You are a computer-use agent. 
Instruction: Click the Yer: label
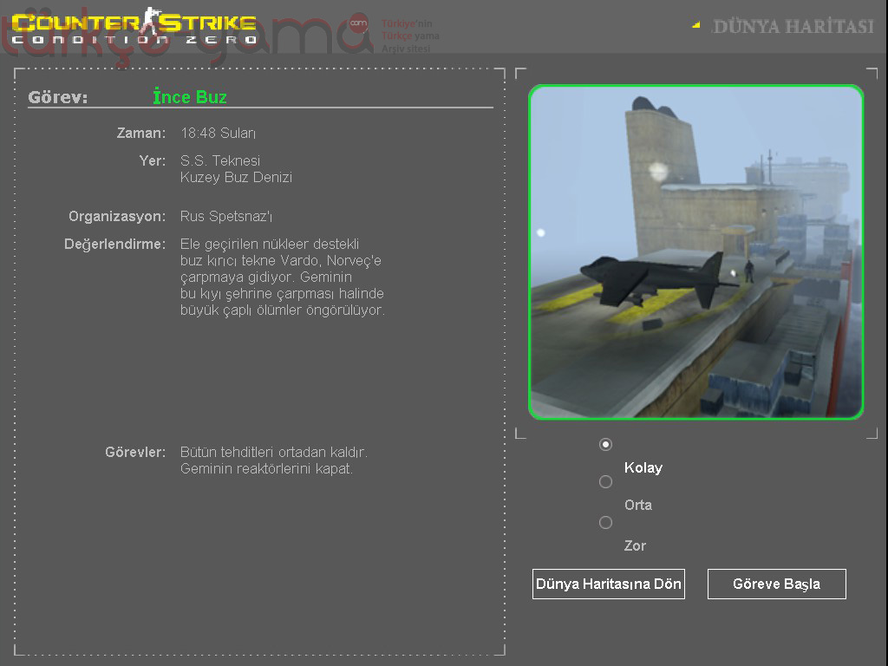coord(153,160)
